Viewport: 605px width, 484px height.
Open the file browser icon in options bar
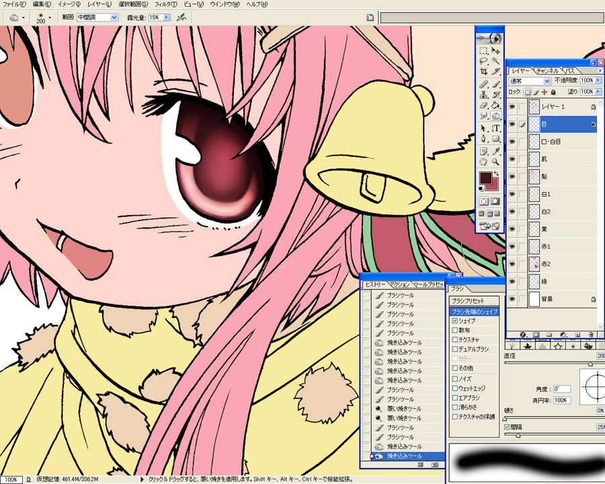[x=370, y=17]
